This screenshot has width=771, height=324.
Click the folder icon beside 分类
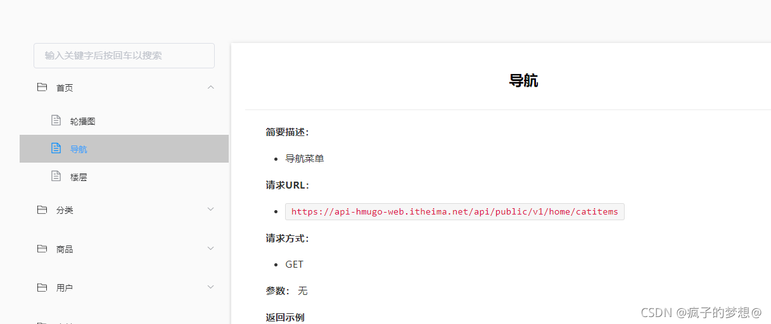(x=42, y=209)
